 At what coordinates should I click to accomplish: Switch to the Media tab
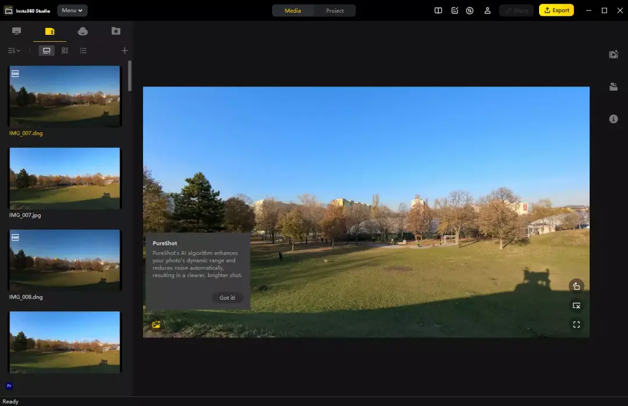pos(292,11)
